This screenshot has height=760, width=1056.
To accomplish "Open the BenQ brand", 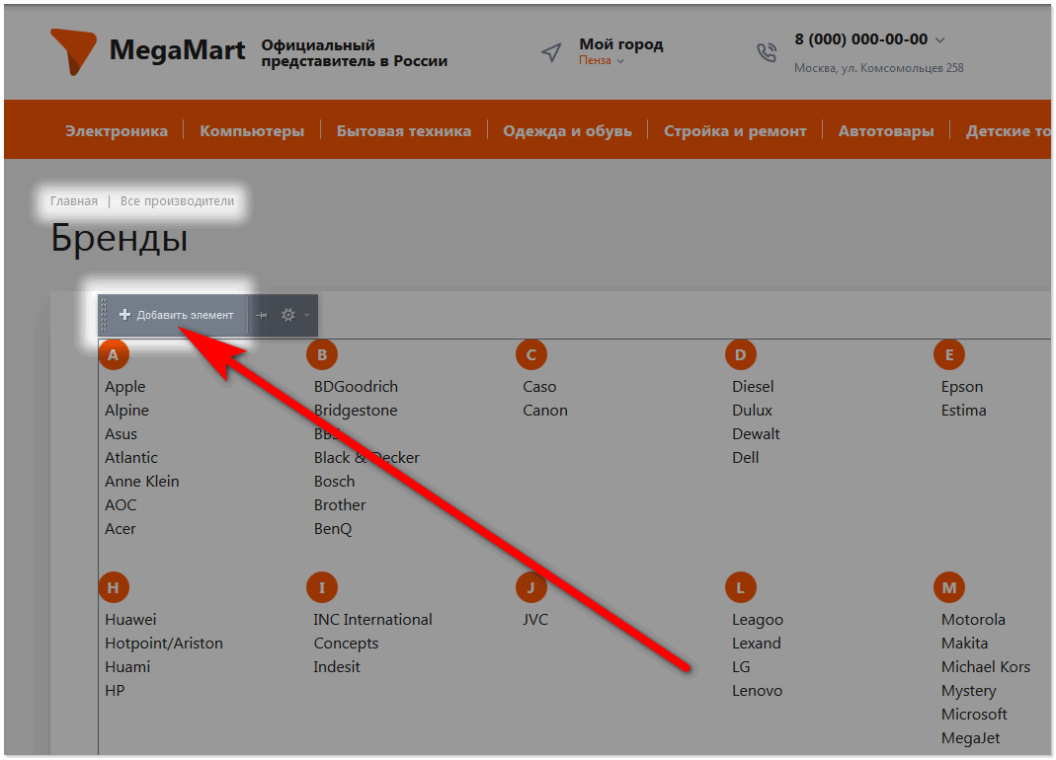I will pos(333,528).
